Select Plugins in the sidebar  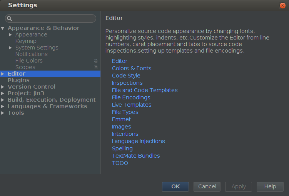pos(18,80)
